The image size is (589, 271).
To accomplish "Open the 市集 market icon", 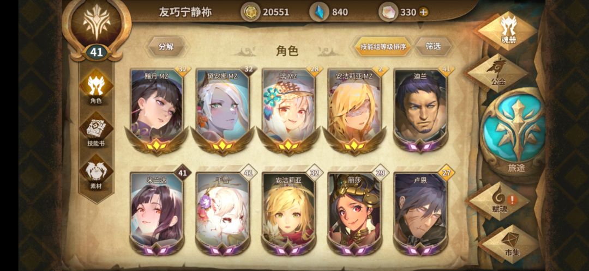I will tap(510, 244).
